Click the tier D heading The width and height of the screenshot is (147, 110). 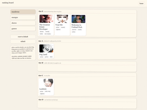41,100
